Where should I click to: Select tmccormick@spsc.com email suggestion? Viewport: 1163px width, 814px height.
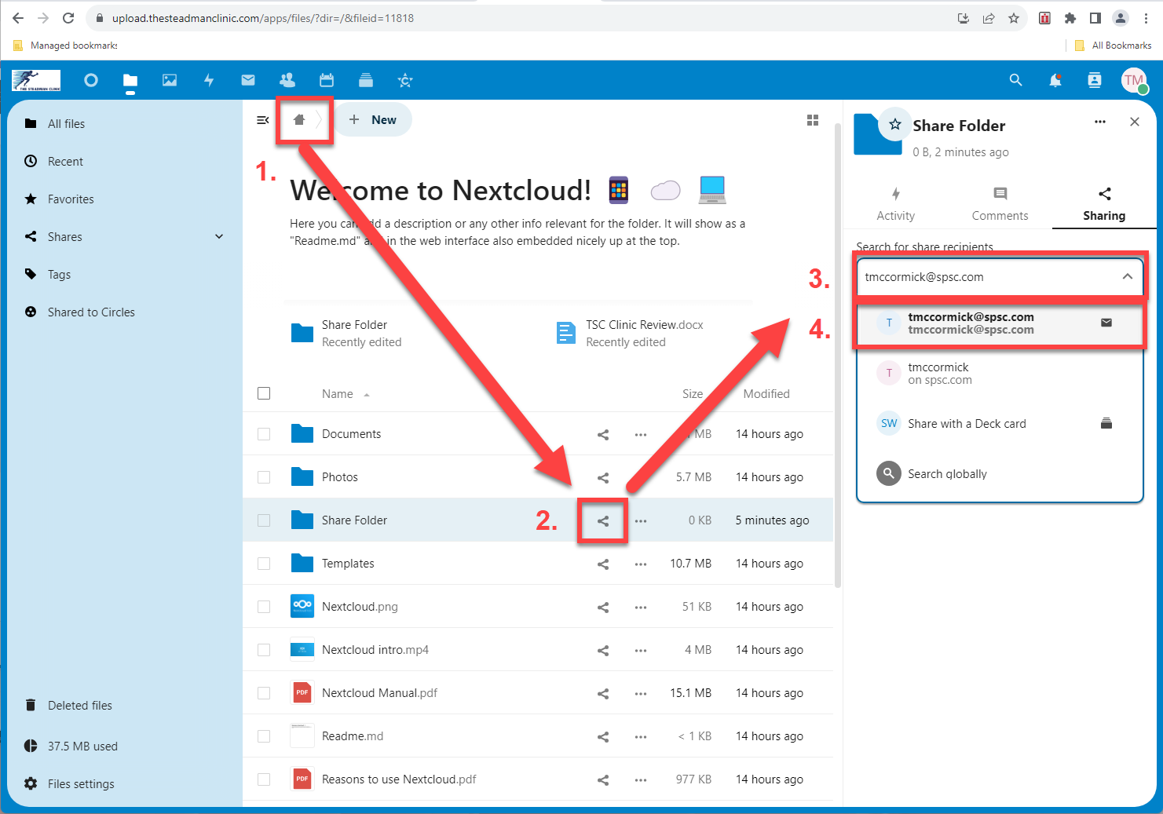point(1000,323)
